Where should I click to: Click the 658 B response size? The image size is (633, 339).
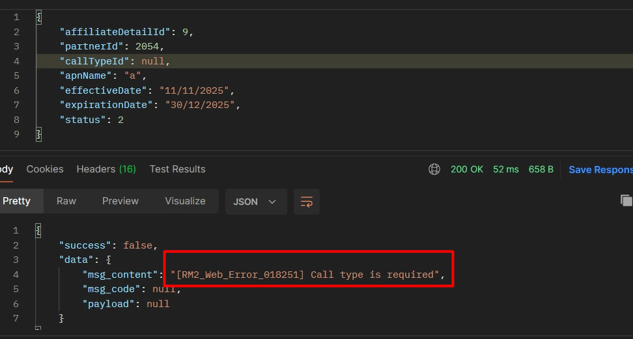tap(541, 169)
